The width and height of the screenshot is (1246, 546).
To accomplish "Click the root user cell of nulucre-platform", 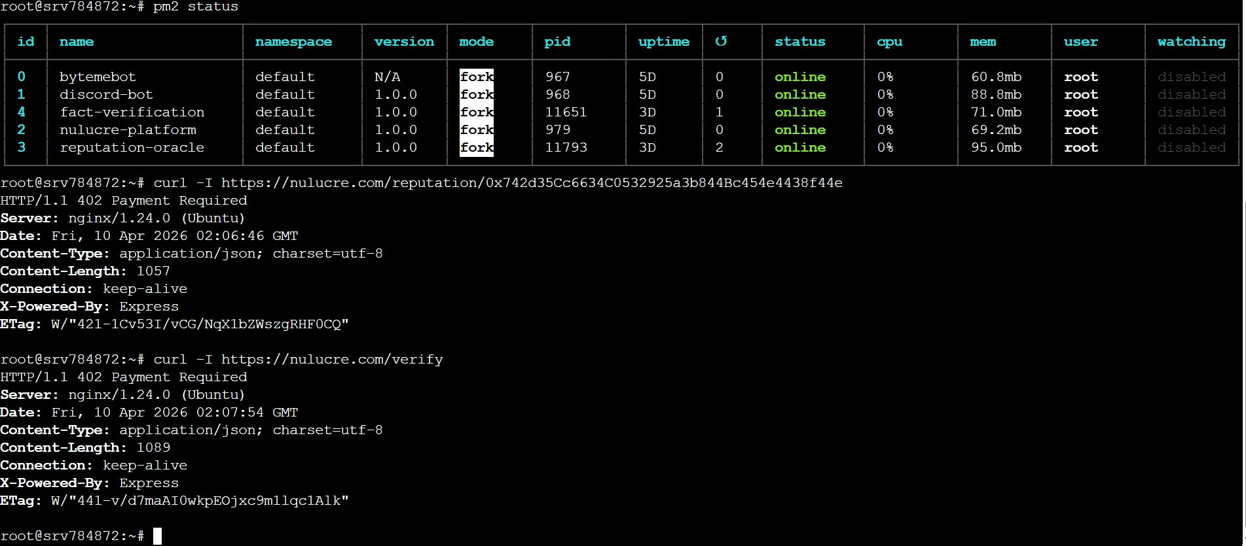I will click(x=1081, y=129).
